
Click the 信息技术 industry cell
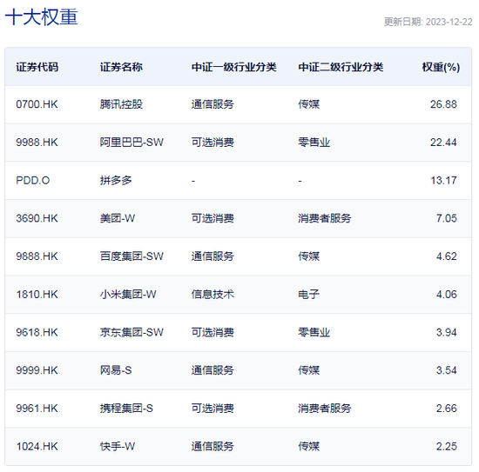213,294
